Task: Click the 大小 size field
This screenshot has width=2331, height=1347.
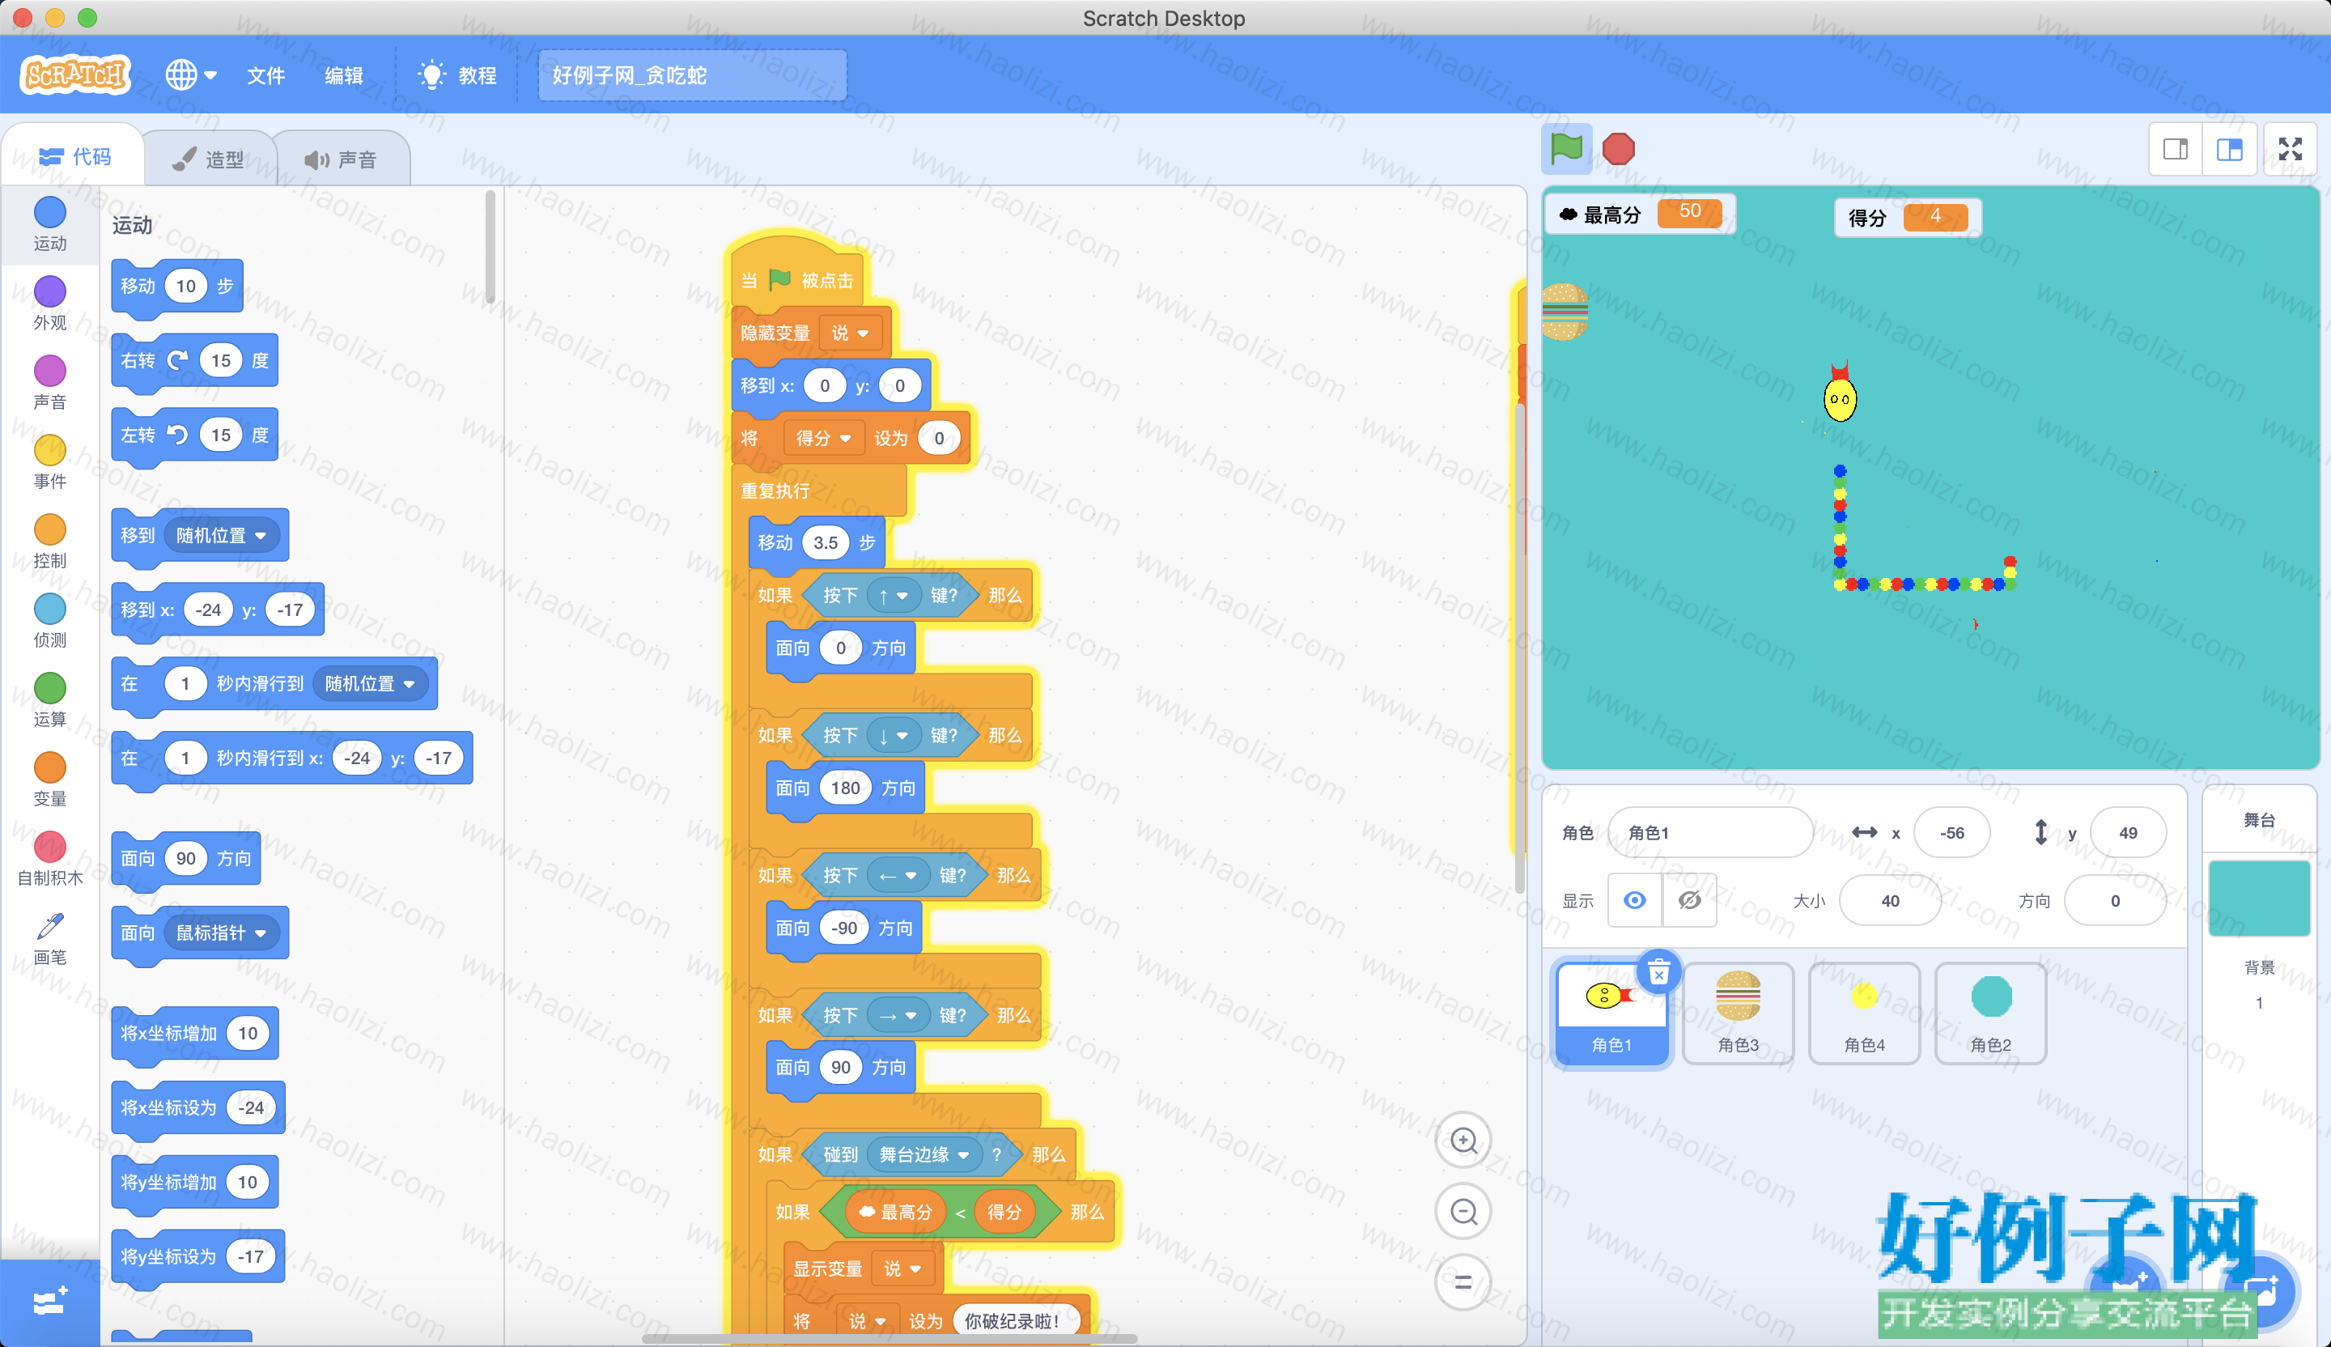Action: (x=1890, y=900)
